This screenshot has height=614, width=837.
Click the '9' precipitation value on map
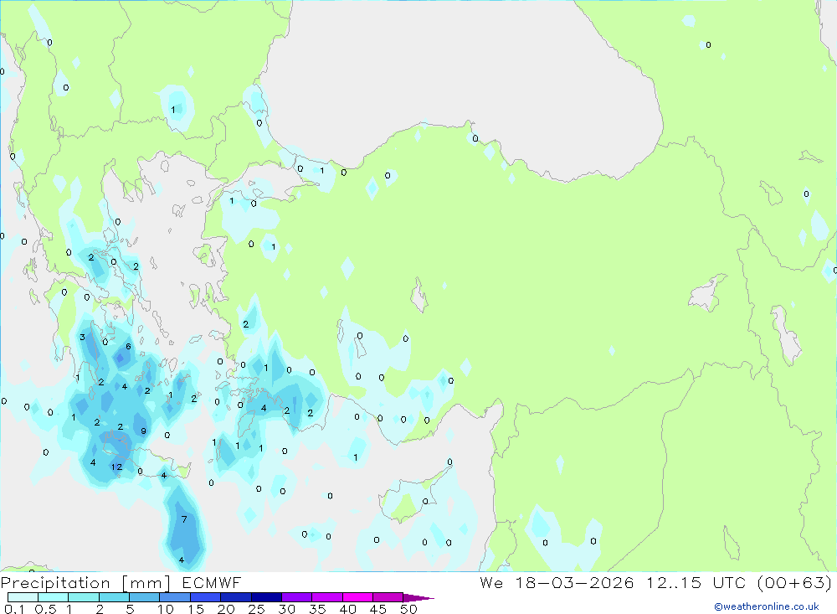[x=143, y=431]
